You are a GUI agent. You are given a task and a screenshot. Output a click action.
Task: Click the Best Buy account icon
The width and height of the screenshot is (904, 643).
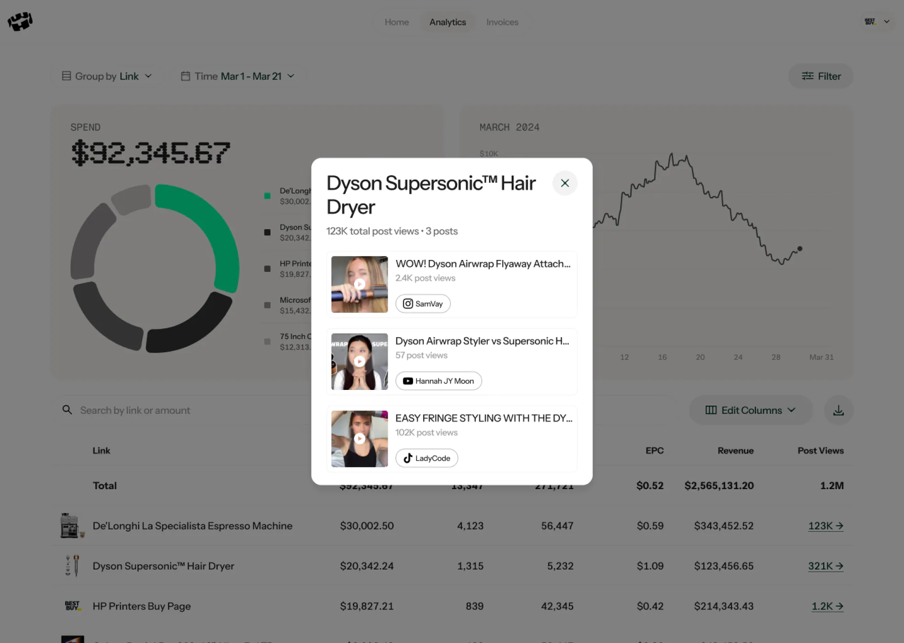click(870, 22)
